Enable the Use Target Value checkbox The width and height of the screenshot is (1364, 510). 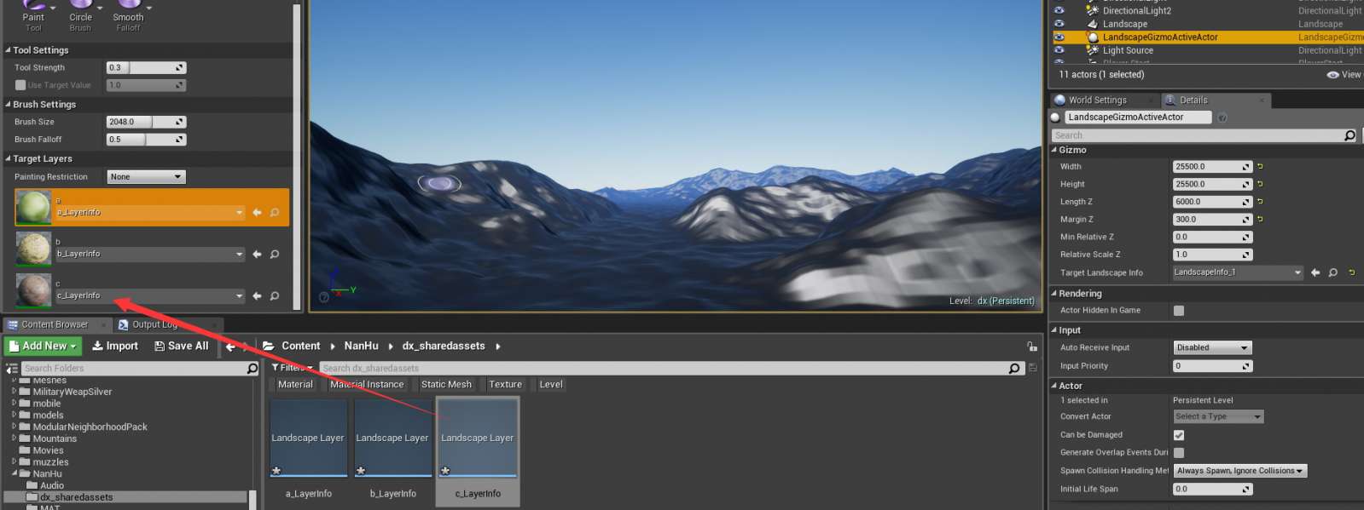pyautogui.click(x=20, y=85)
